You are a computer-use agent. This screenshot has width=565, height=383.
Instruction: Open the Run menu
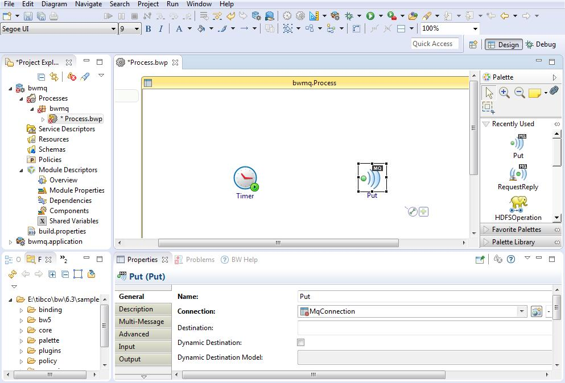(x=172, y=4)
